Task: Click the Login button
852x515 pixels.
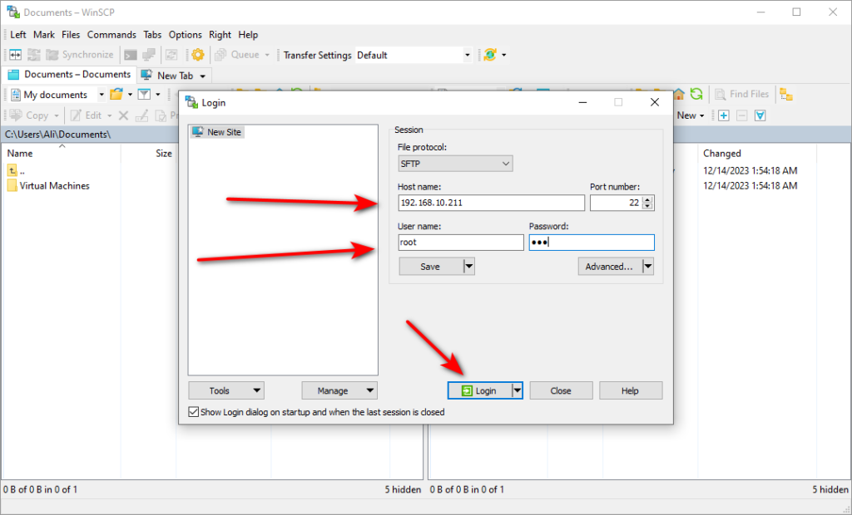Action: pyautogui.click(x=479, y=390)
